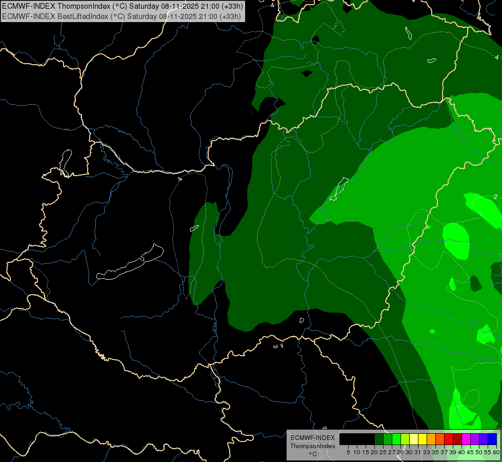Click the BestLiftedIndex title line at top
This screenshot has height=462, width=502.
tap(122, 16)
